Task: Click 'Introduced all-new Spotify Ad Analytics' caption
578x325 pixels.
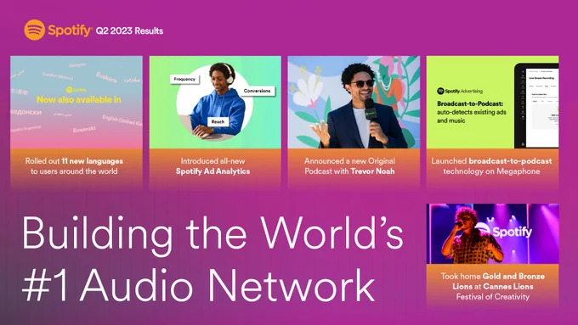Action: point(212,166)
